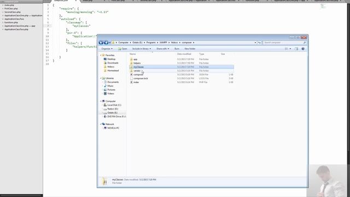Open the view options dropdown arrow
The height and width of the screenshot is (197, 350).
click(290, 49)
